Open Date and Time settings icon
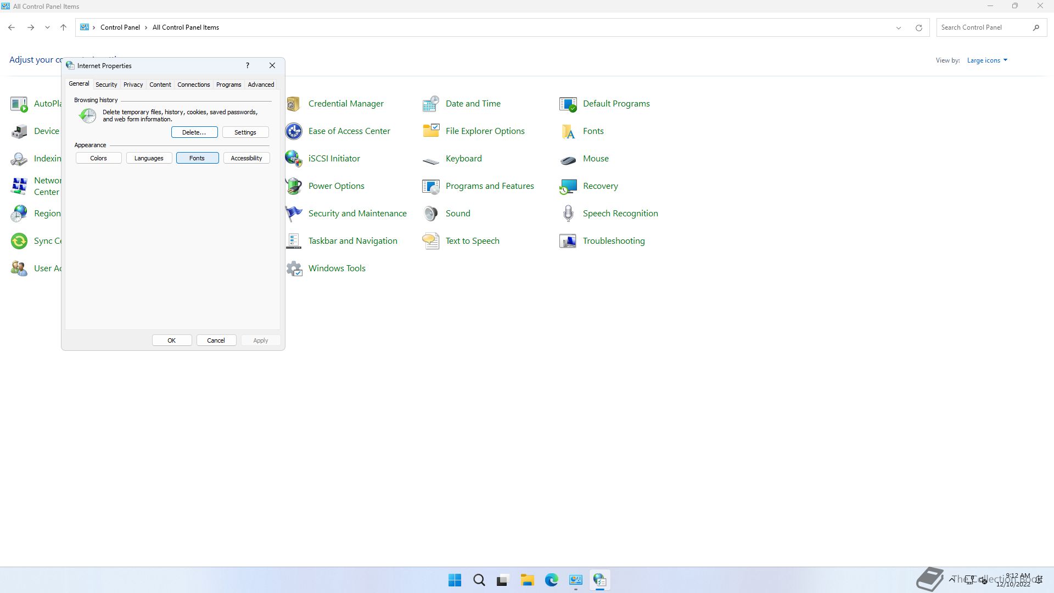Image resolution: width=1054 pixels, height=593 pixels. click(x=431, y=104)
